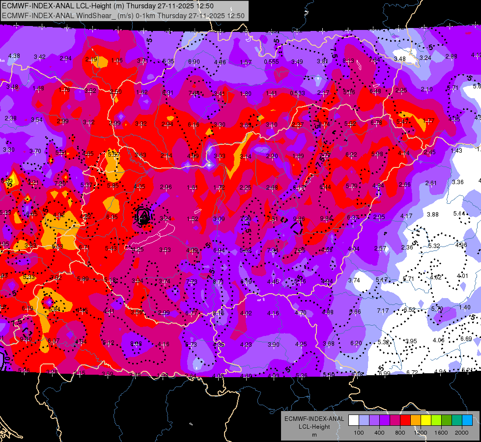Image resolution: width=481 pixels, height=442 pixels.
Task: Click the LCL-Height title line in header
Action: click(x=108, y=6)
